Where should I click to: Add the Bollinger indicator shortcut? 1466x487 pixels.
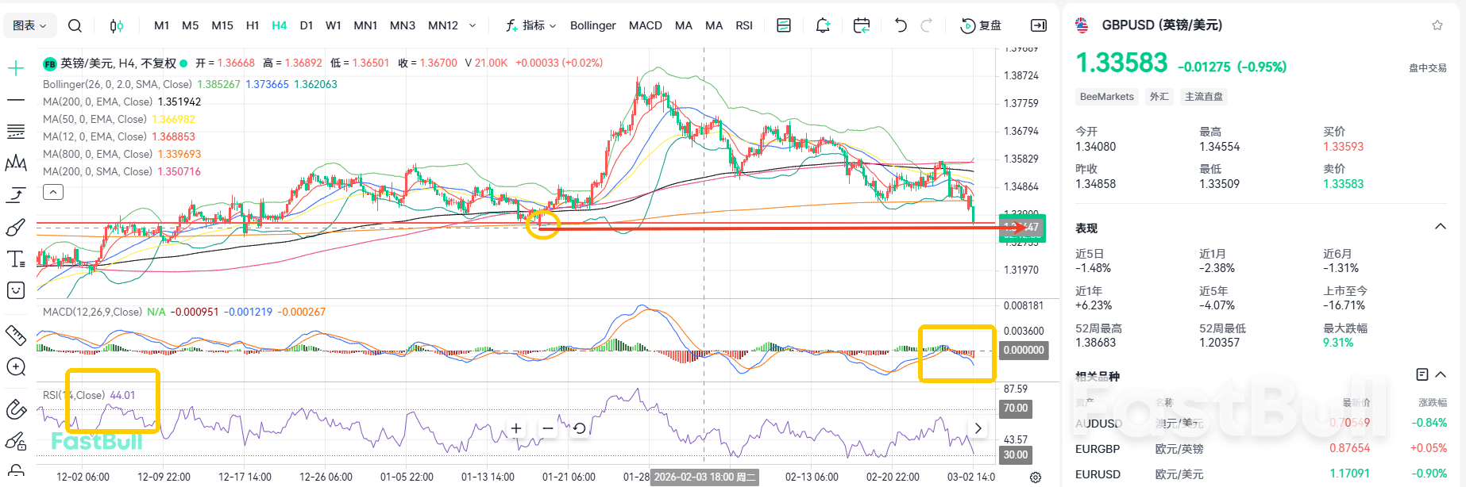[592, 25]
